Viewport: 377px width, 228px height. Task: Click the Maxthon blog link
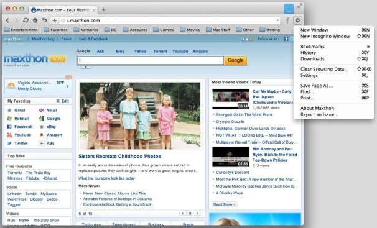pos(44,39)
